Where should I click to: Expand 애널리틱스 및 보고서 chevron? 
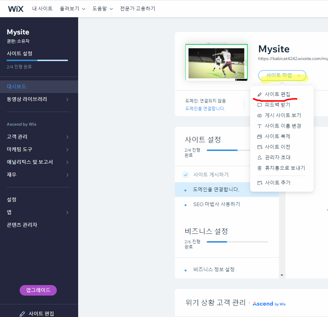[x=67, y=162]
